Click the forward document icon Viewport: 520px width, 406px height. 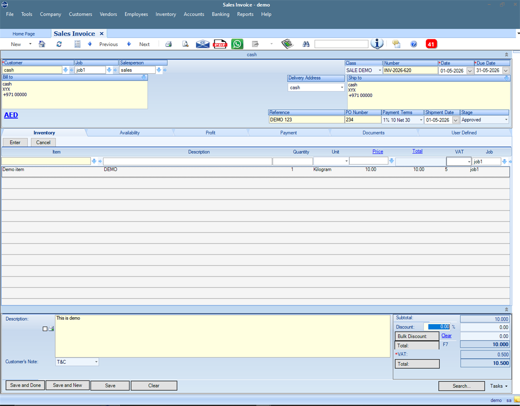point(256,44)
